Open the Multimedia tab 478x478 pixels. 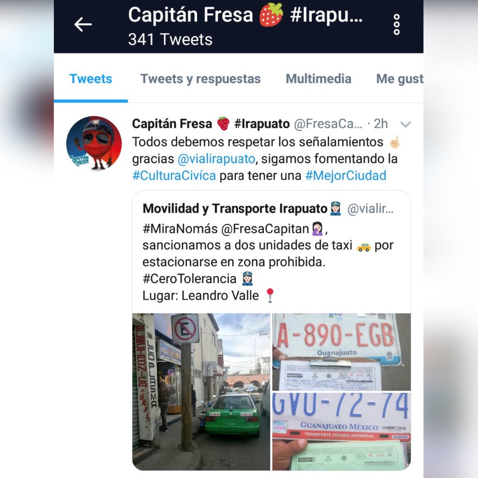[x=318, y=79]
